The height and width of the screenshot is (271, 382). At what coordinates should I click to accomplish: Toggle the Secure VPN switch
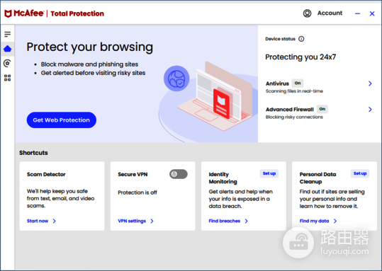[179, 174]
